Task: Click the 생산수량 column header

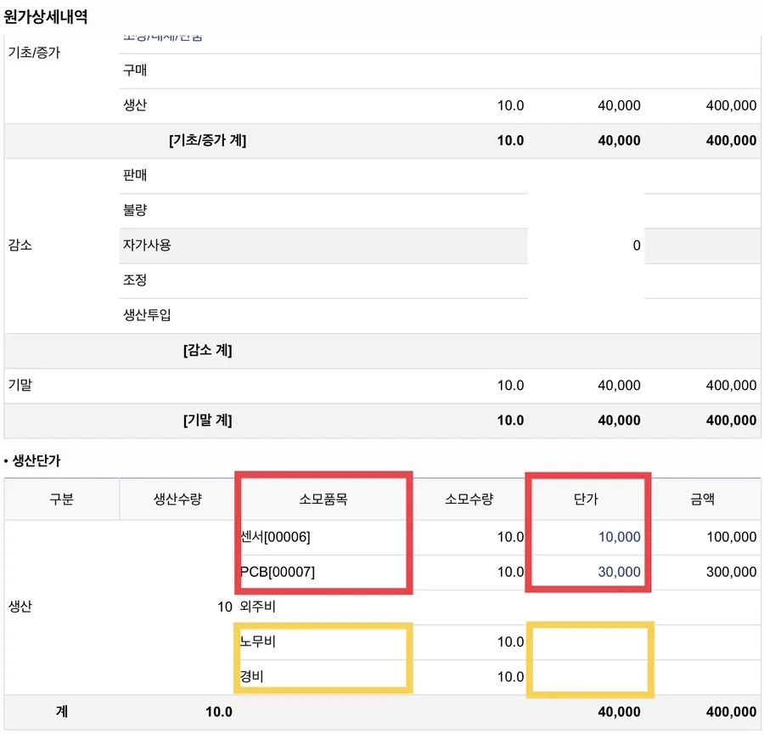Action: point(177,499)
